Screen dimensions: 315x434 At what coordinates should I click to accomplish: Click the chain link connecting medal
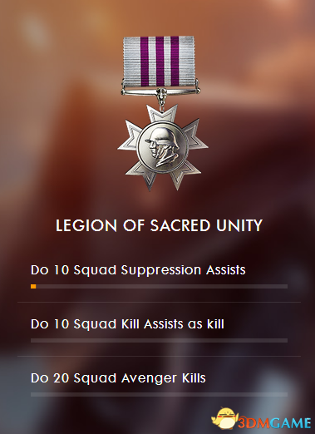click(x=160, y=101)
